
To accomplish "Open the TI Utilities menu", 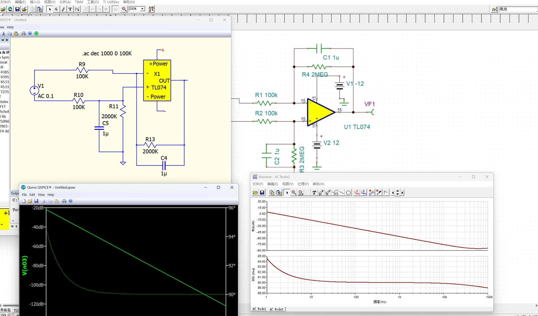I will (111, 2).
